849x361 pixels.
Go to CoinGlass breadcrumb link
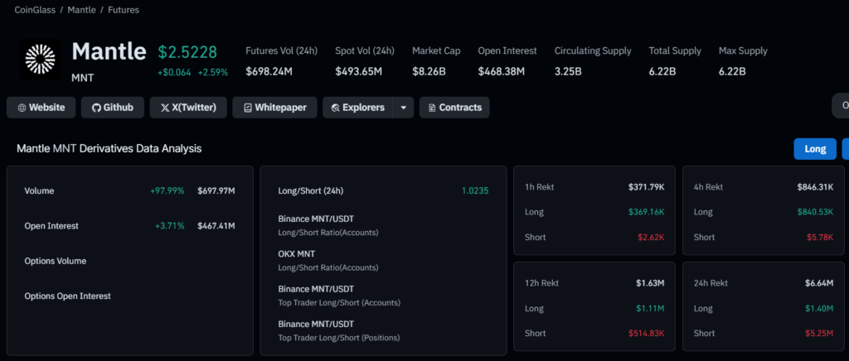[x=36, y=10]
